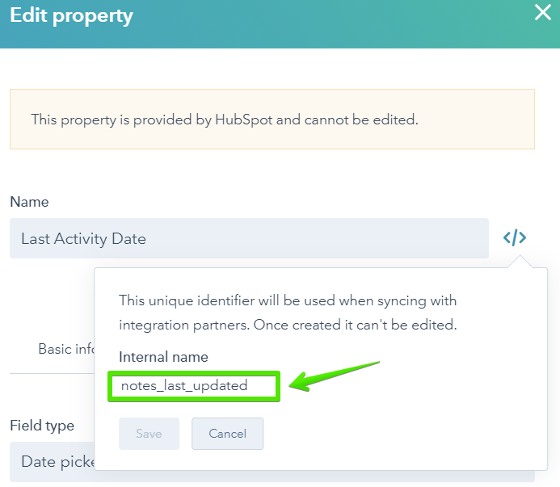The image size is (560, 487).
Task: Click the unique identifier description text
Action: point(288,313)
